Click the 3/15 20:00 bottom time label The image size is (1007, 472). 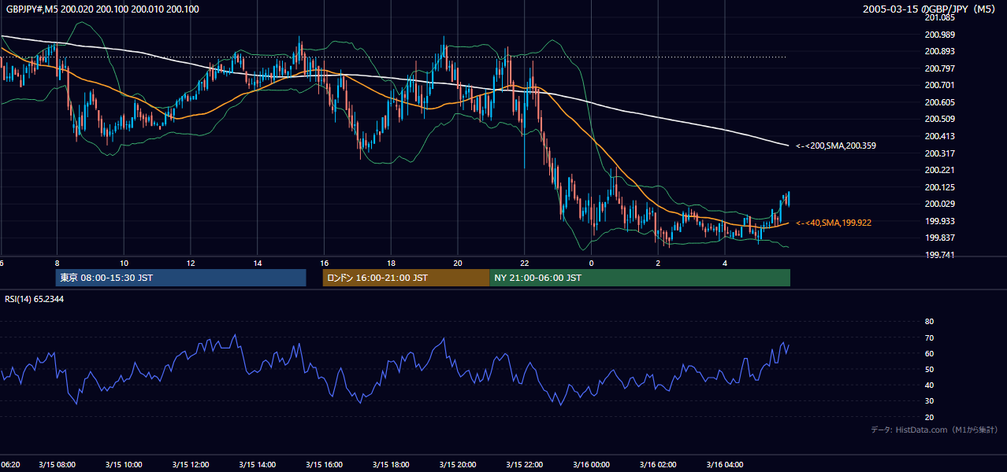pos(458,465)
